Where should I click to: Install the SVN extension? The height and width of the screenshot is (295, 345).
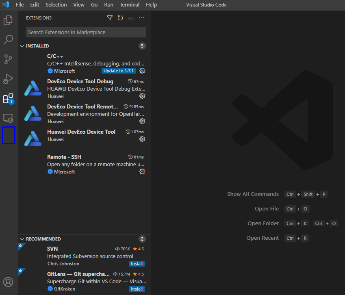pos(137,264)
